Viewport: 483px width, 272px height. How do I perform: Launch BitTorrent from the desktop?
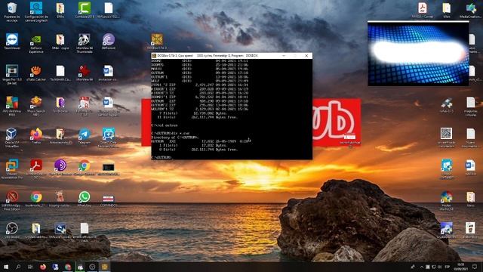click(109, 40)
